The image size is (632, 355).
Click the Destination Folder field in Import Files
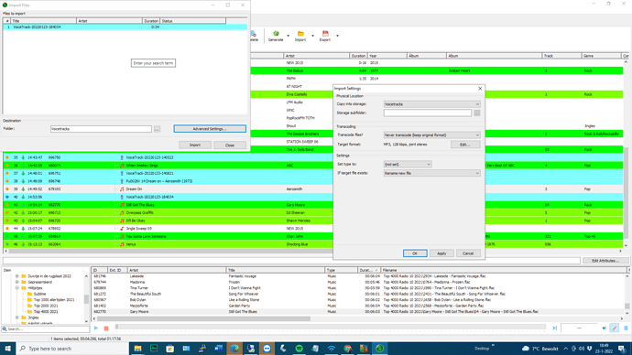tap(101, 129)
